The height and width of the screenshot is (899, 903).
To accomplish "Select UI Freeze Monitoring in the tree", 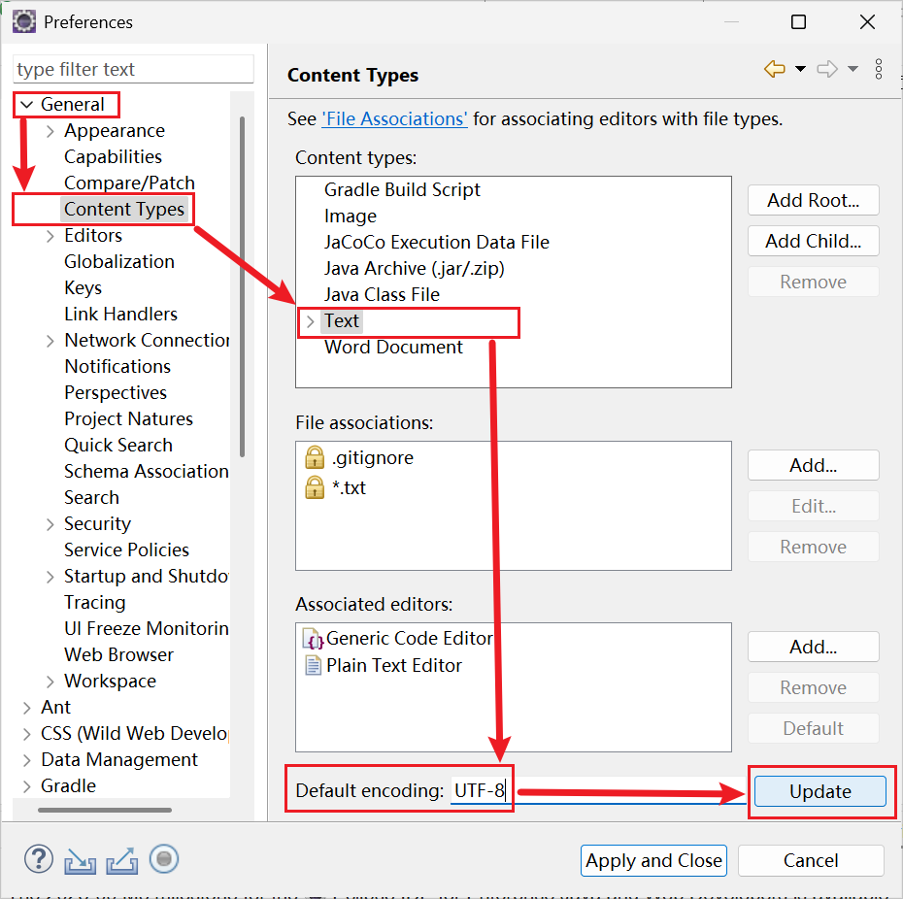I will [147, 628].
